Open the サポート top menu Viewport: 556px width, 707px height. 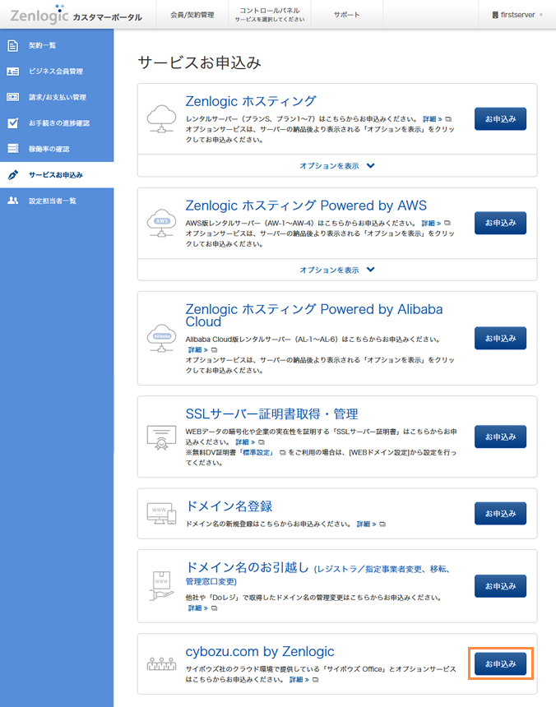[346, 15]
